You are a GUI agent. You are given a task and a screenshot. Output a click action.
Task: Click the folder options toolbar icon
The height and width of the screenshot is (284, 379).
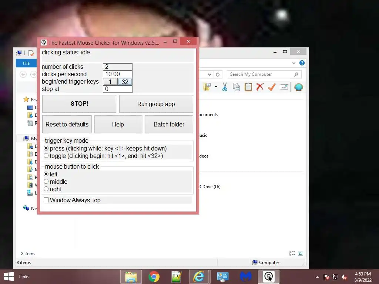click(207, 87)
